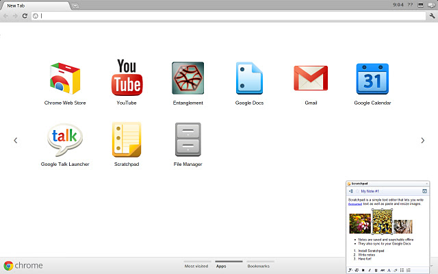Click the 9:04 clock
This screenshot has width=438, height=274.
[x=398, y=5]
